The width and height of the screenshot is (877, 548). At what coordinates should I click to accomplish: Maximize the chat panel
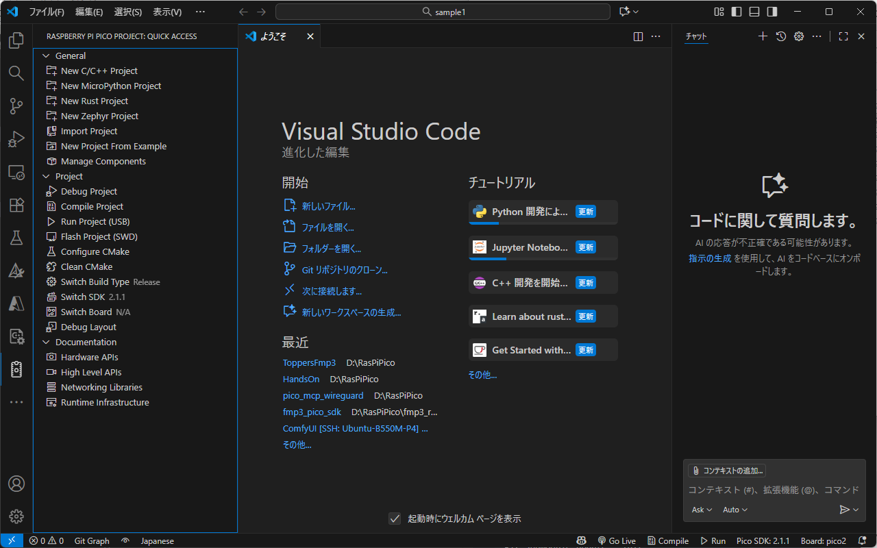pos(843,36)
